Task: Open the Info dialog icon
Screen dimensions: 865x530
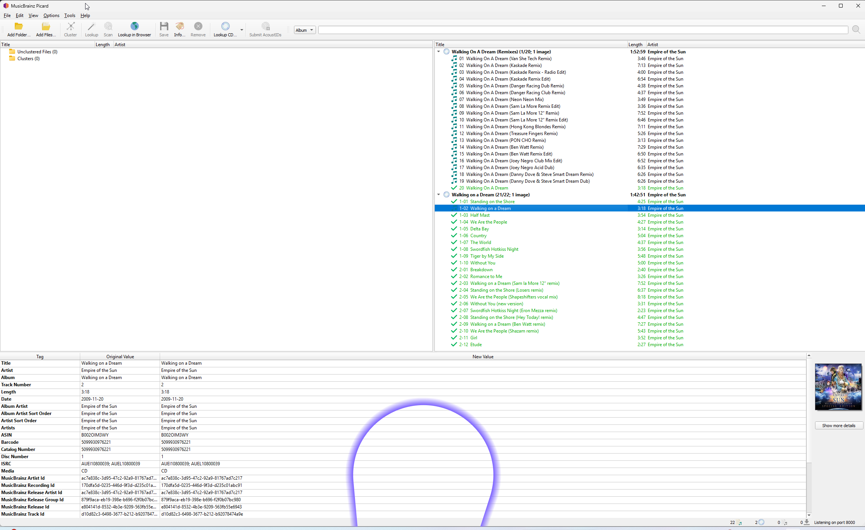Action: [179, 26]
